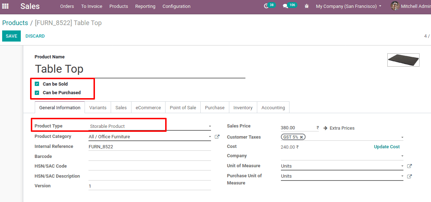Expand the Unit of Measure dropdown

pos(402,166)
